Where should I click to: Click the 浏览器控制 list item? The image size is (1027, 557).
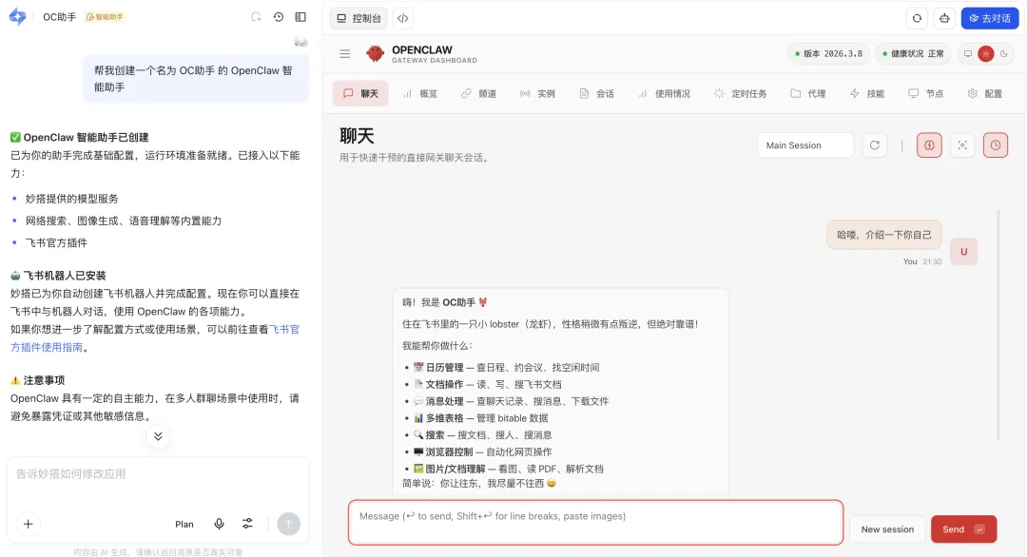pyautogui.click(x=482, y=451)
